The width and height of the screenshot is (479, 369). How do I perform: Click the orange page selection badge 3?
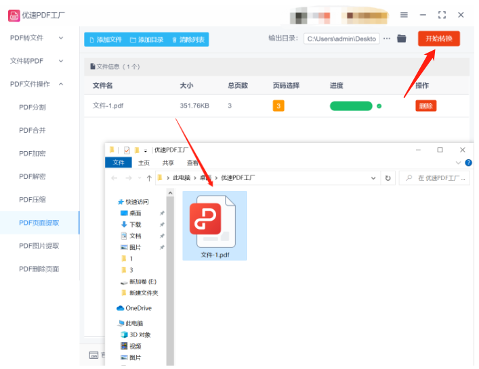[x=278, y=106]
